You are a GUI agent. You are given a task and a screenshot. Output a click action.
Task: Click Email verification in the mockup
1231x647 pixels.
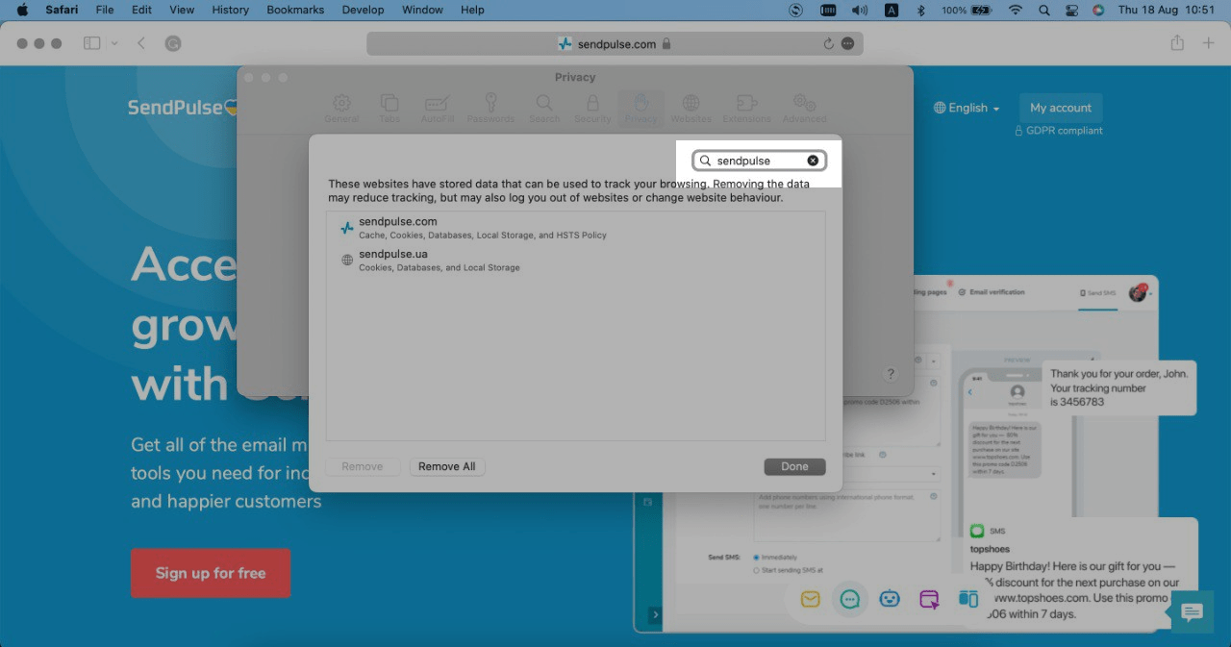[x=992, y=291]
